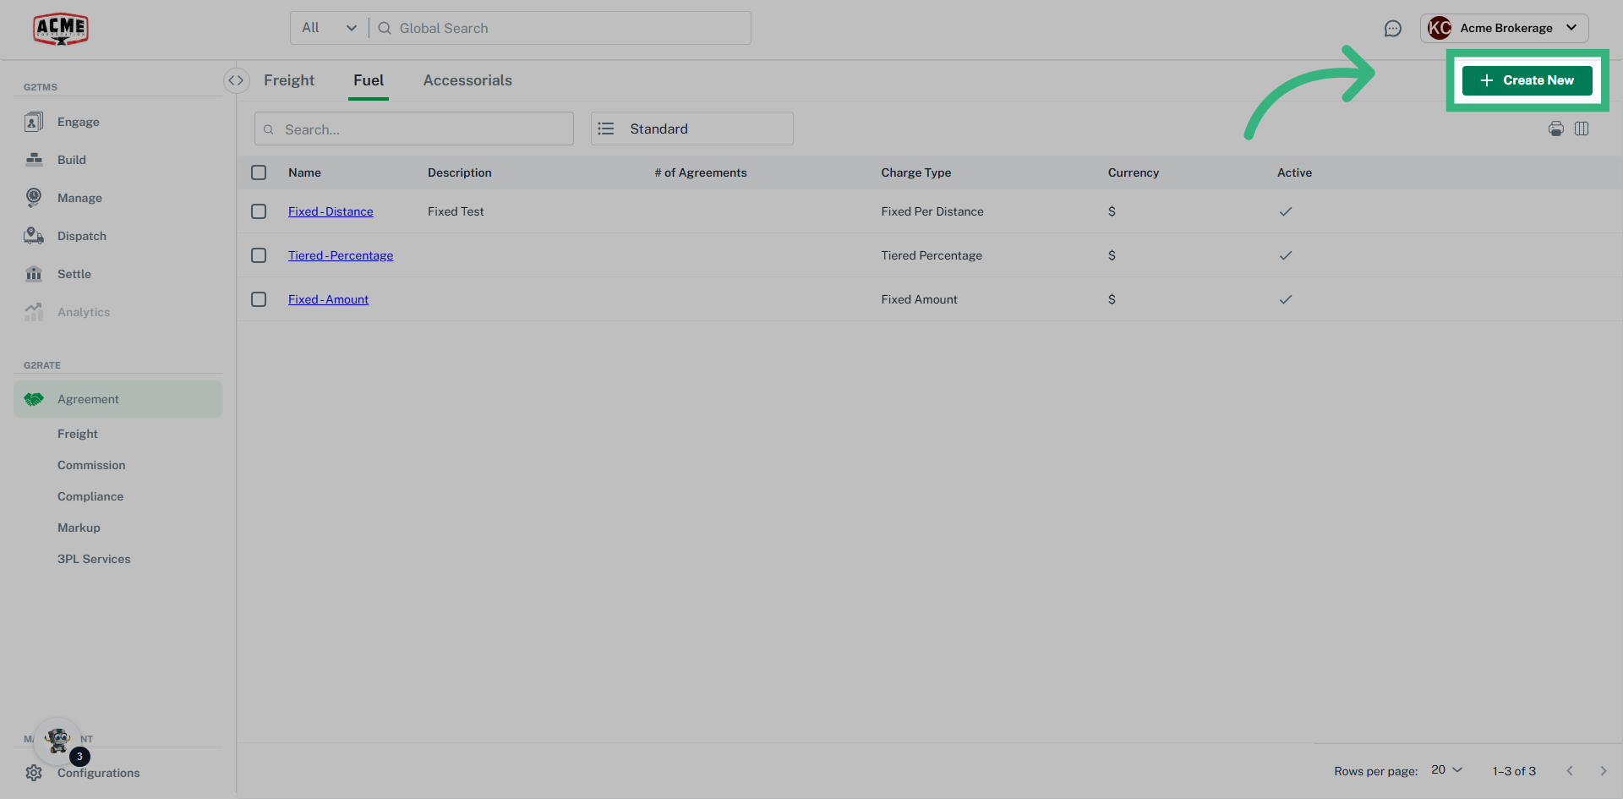
Task: Go to the next page arrow
Action: pyautogui.click(x=1603, y=771)
